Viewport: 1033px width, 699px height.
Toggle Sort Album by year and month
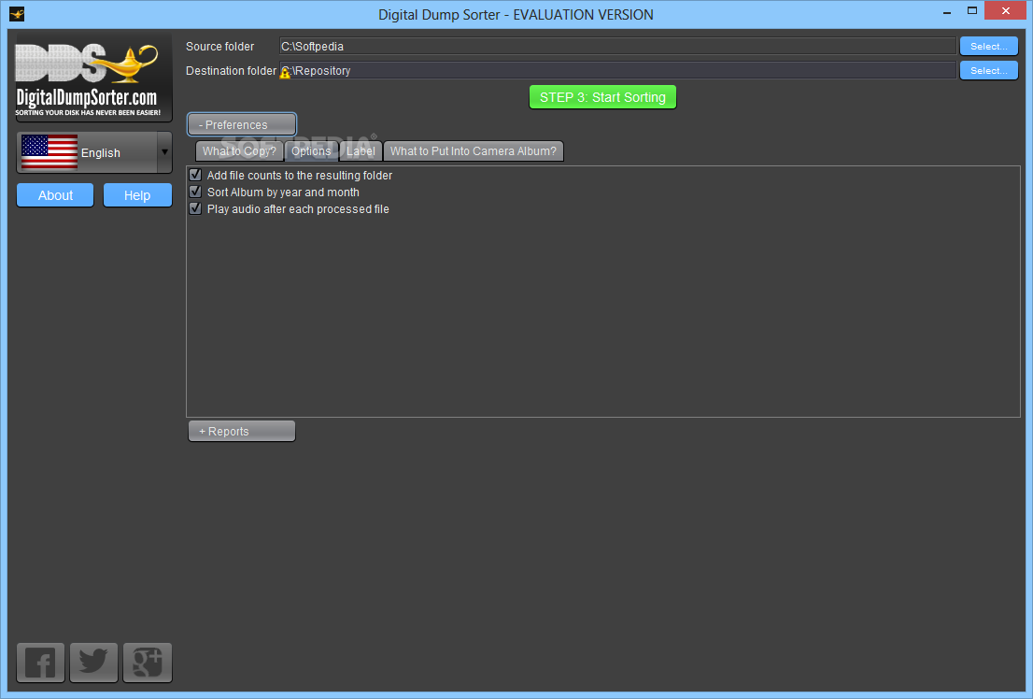point(195,192)
